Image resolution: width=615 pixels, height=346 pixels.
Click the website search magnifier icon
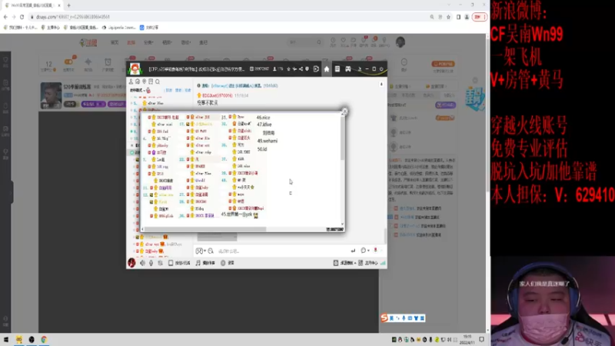coord(319,42)
